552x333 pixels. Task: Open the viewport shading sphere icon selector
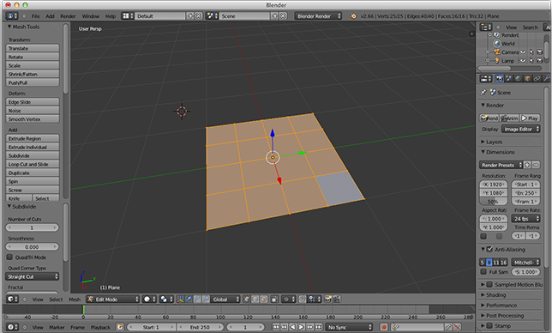150,300
